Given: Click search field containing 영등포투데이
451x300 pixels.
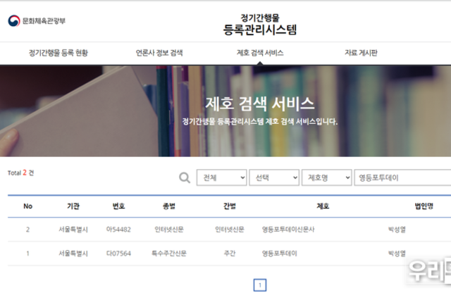Looking at the screenshot, I should 402,177.
